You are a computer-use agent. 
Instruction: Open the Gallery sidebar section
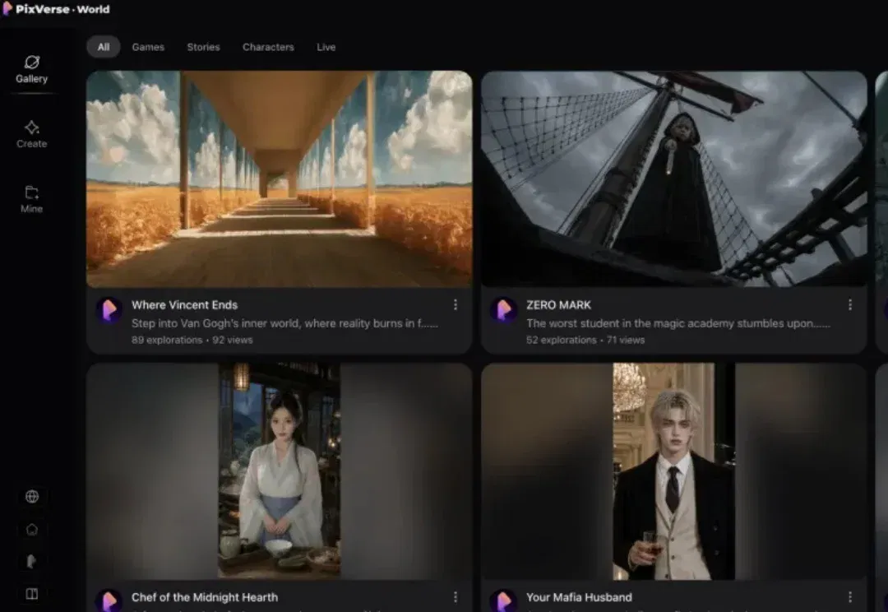tap(32, 70)
